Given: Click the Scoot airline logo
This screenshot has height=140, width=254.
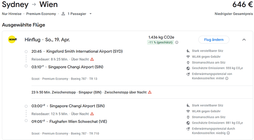Looking at the screenshot, I should pos(13,39).
